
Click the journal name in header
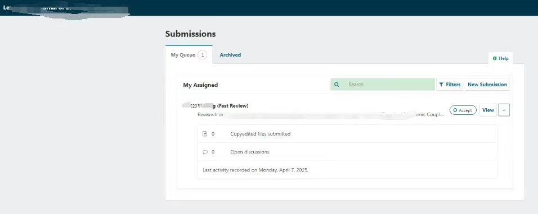coord(65,8)
